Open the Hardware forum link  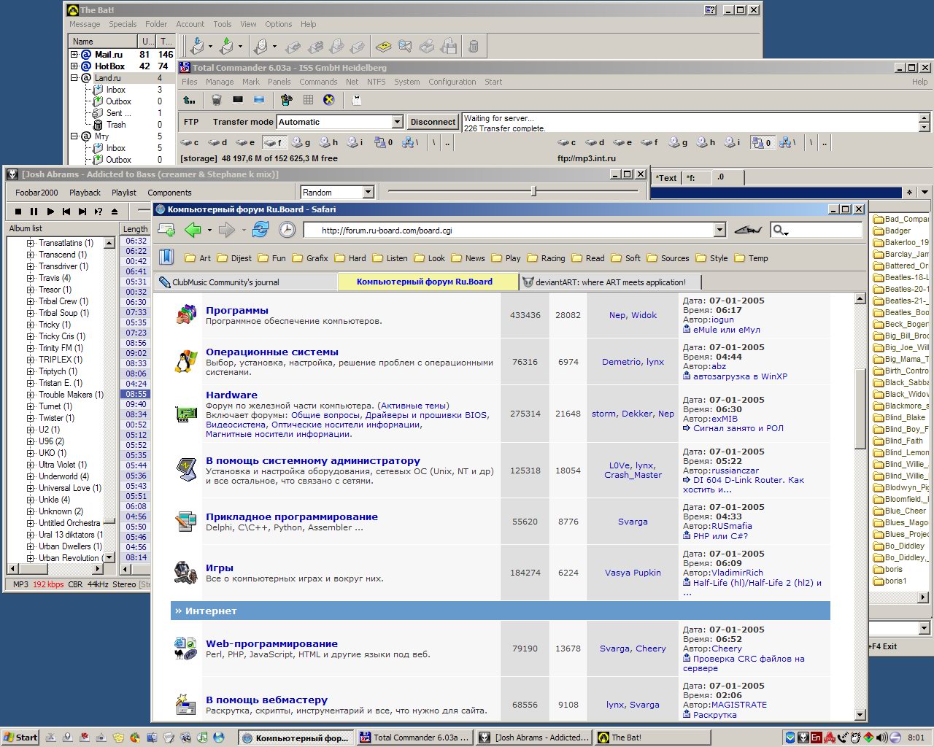pos(231,395)
